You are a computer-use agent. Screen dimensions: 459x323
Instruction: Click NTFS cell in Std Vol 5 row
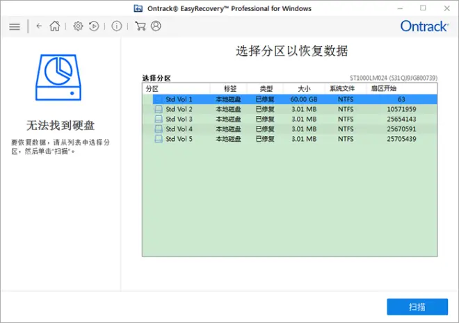click(x=346, y=139)
